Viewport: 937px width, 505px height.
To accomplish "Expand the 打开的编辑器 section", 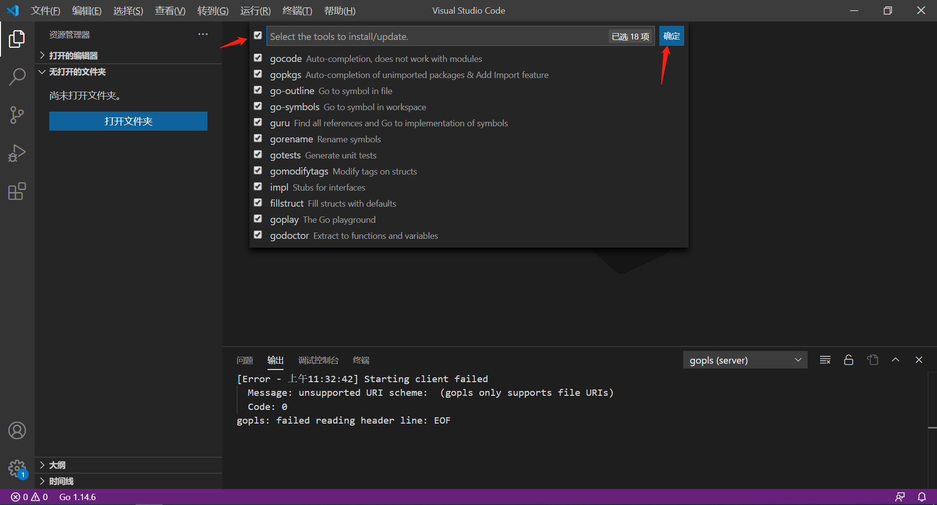I will point(129,56).
